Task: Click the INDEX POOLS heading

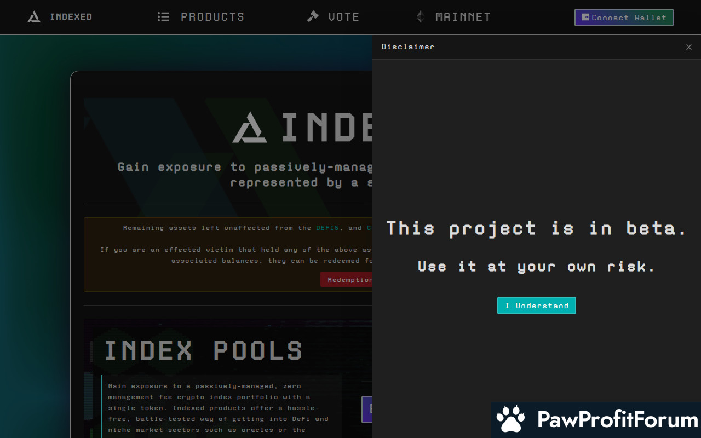Action: [203, 351]
